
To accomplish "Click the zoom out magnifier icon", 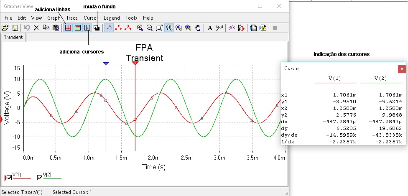I will 149,28.
